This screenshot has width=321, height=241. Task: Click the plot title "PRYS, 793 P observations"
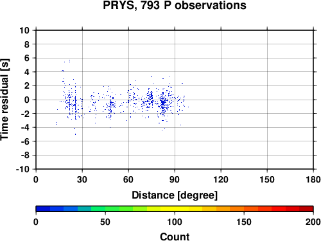175,5
